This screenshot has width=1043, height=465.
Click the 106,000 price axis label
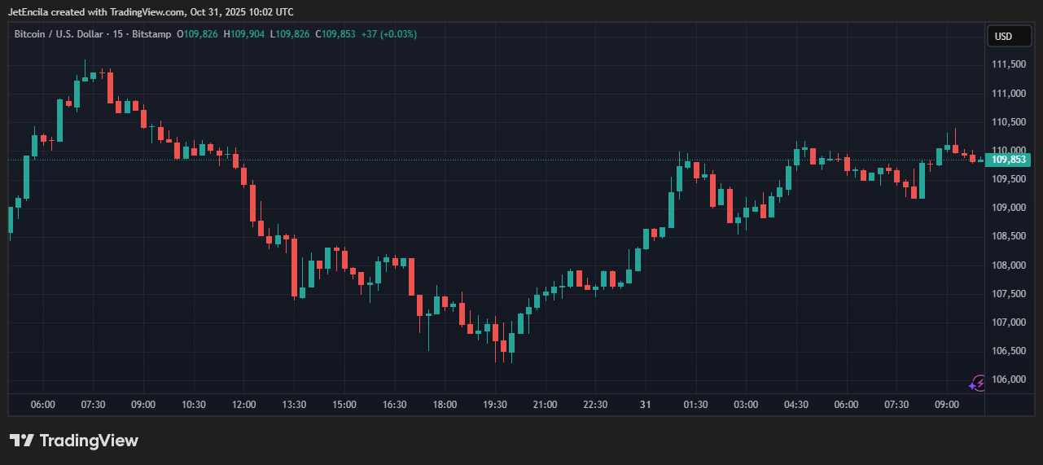click(x=1007, y=379)
